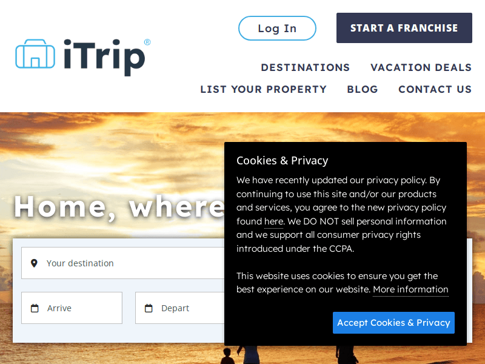Go to Vacation Deals
485x364 pixels.
(421, 67)
